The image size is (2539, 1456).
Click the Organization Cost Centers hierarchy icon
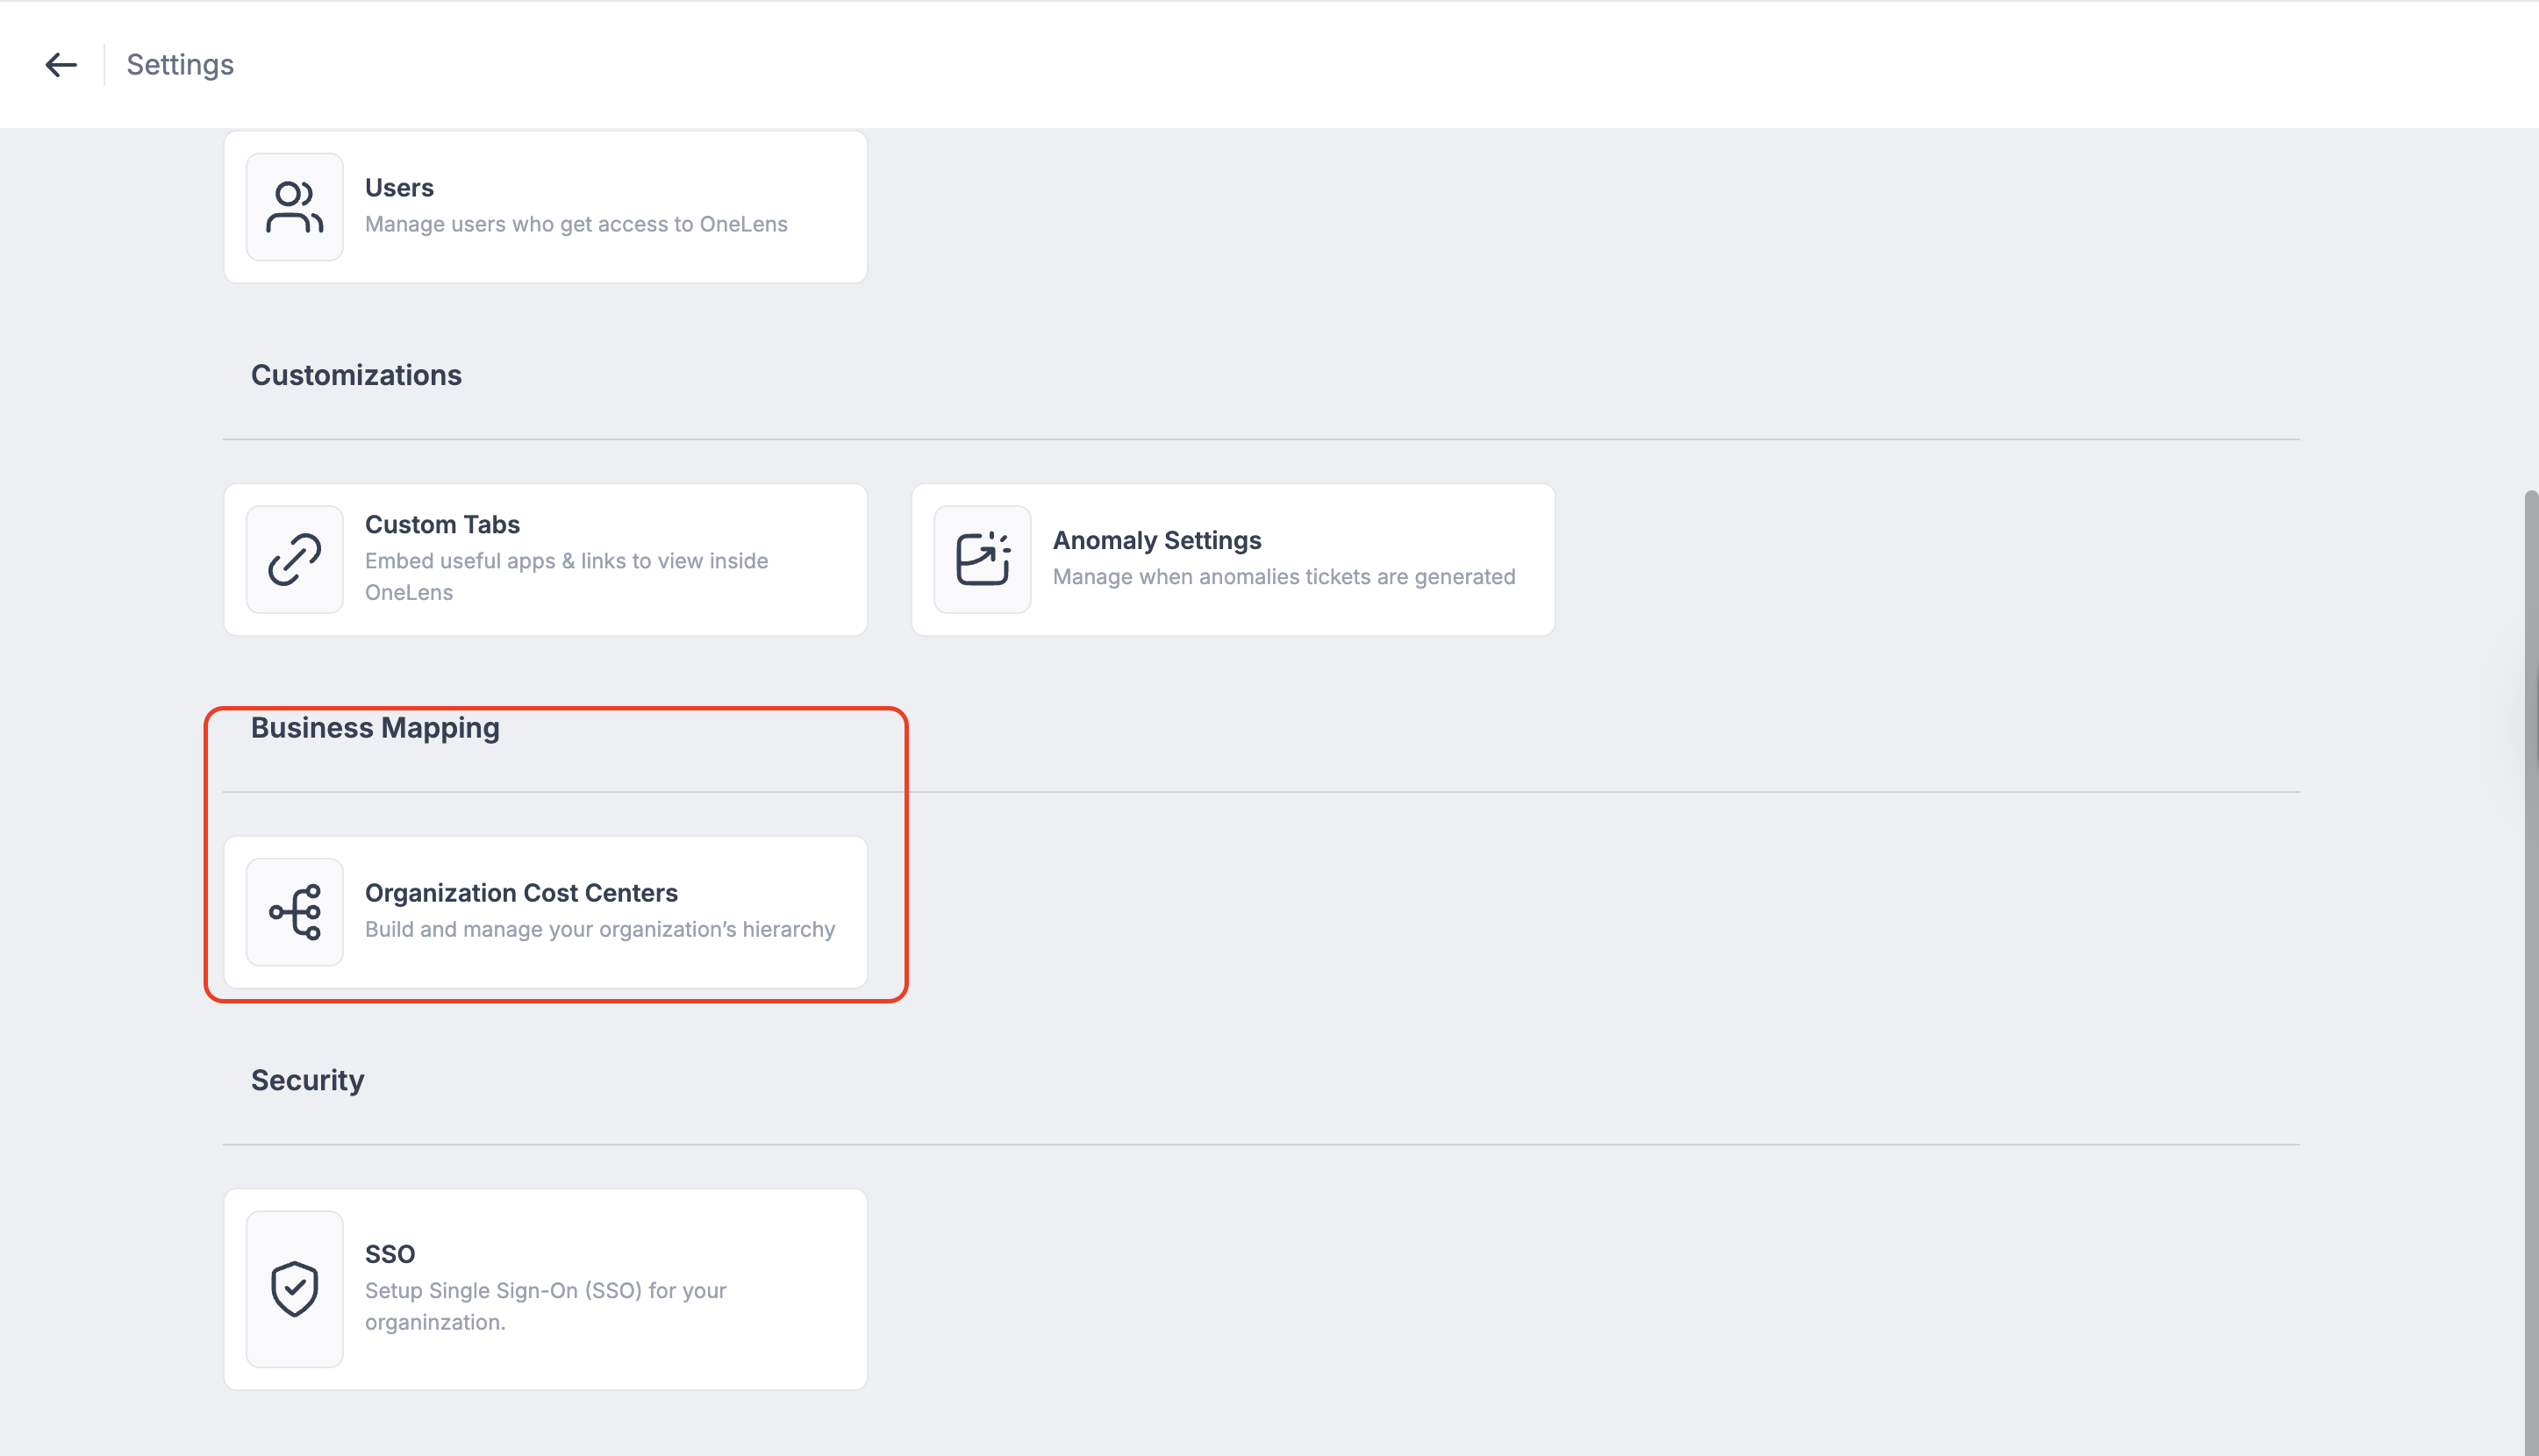[x=294, y=911]
